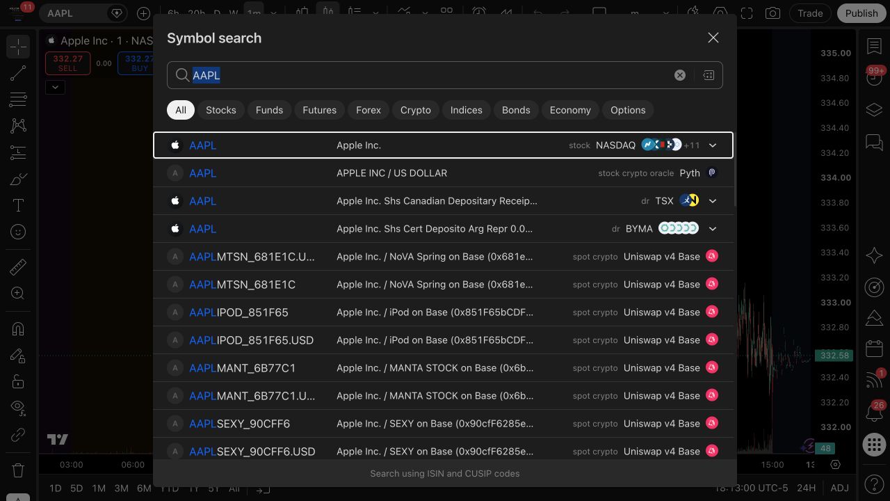Filter results by Indices
The width and height of the screenshot is (890, 501).
click(467, 110)
